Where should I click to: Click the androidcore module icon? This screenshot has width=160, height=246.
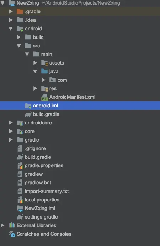point(20,123)
